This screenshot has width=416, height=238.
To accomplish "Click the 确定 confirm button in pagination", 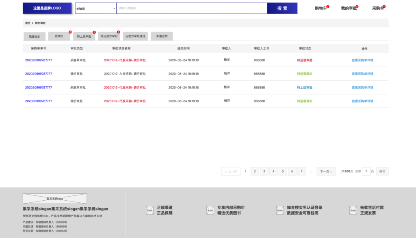I will [x=382, y=172].
